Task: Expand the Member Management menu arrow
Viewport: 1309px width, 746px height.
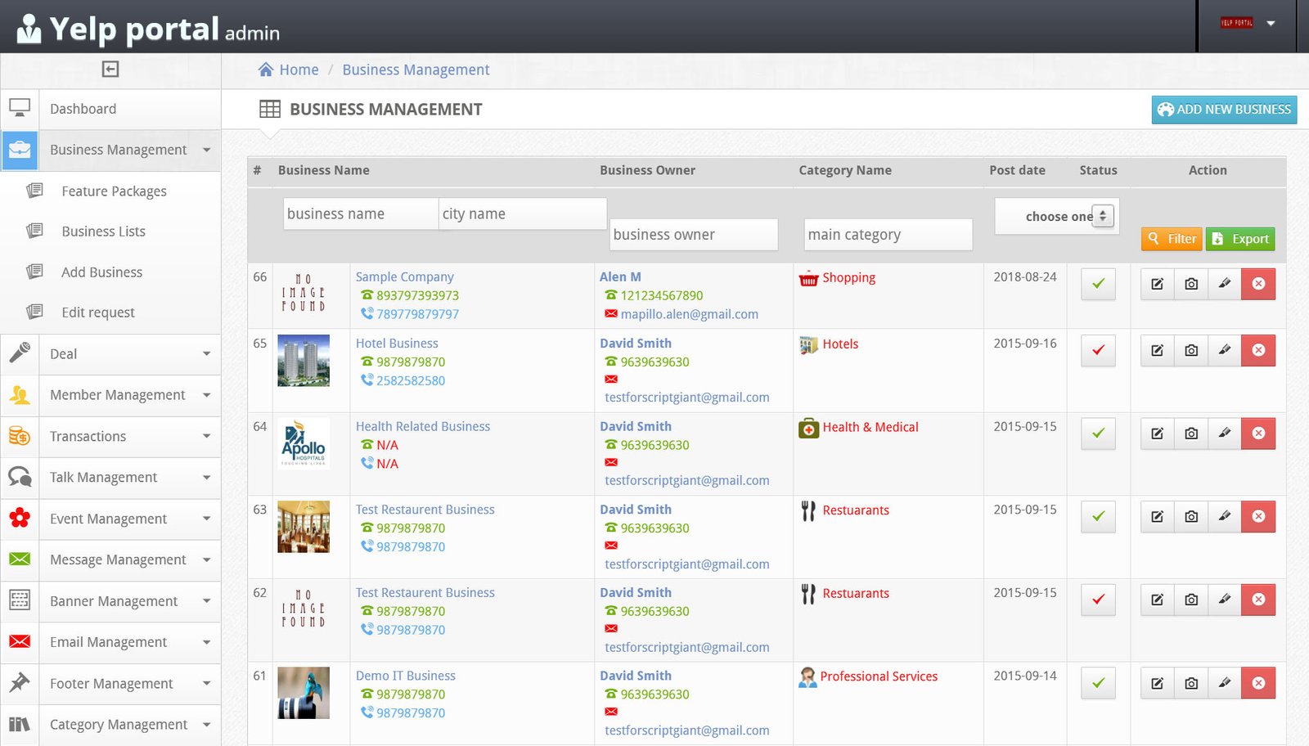Action: [x=206, y=395]
